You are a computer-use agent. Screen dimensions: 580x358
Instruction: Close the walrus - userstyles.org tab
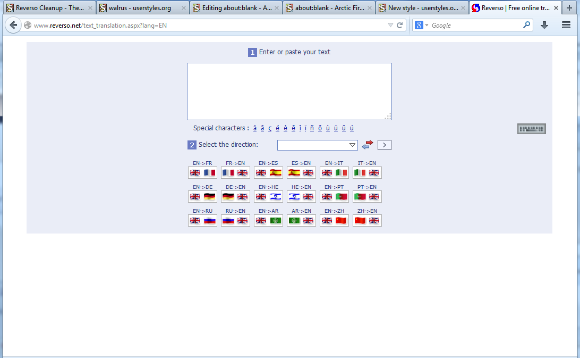point(183,8)
